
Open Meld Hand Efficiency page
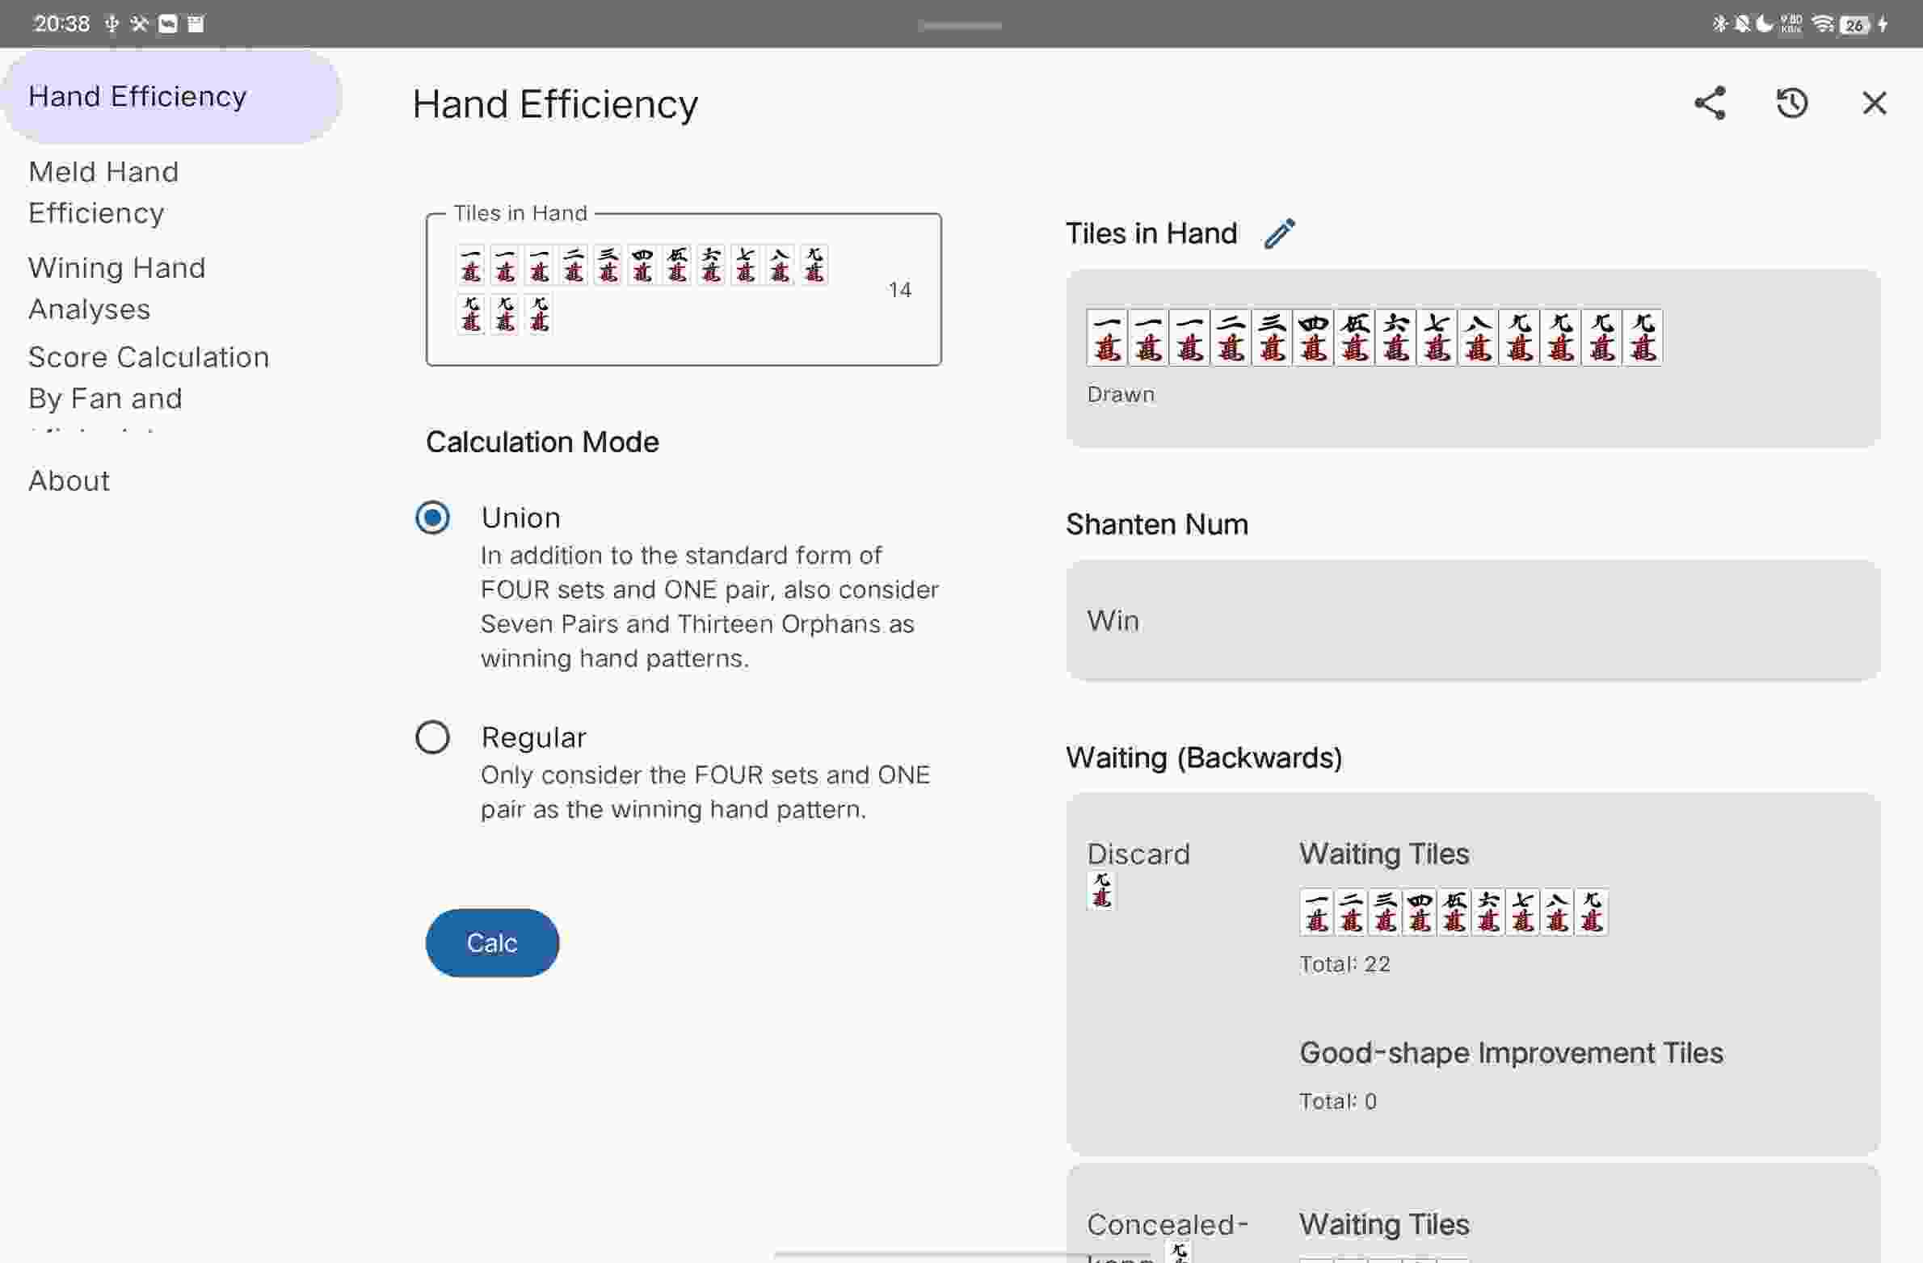tap(103, 192)
